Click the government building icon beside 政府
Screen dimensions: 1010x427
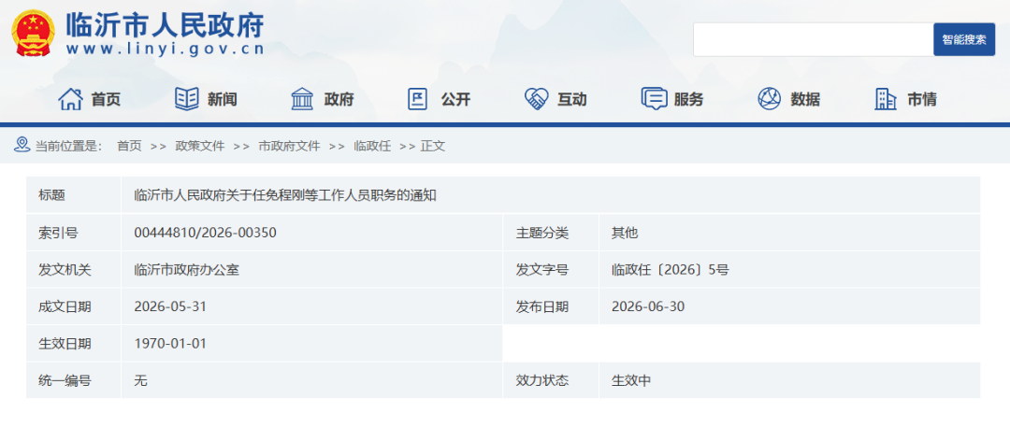[303, 99]
